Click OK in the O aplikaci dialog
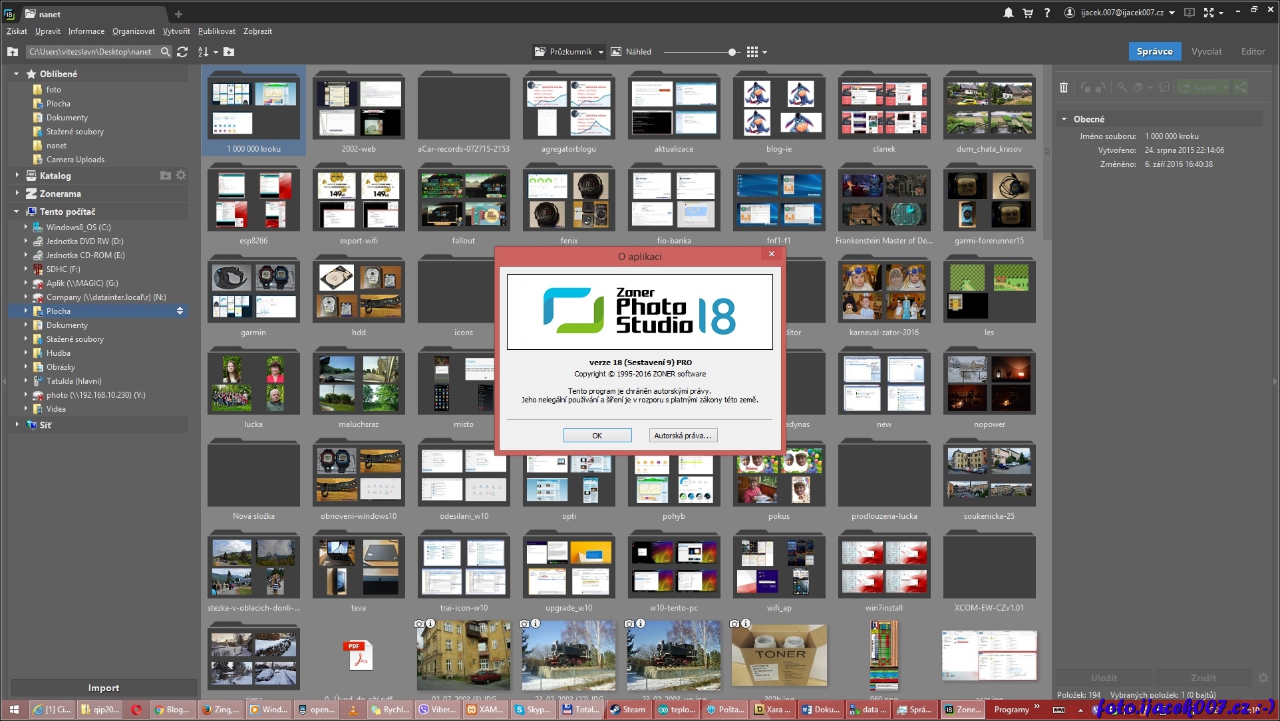 point(597,436)
